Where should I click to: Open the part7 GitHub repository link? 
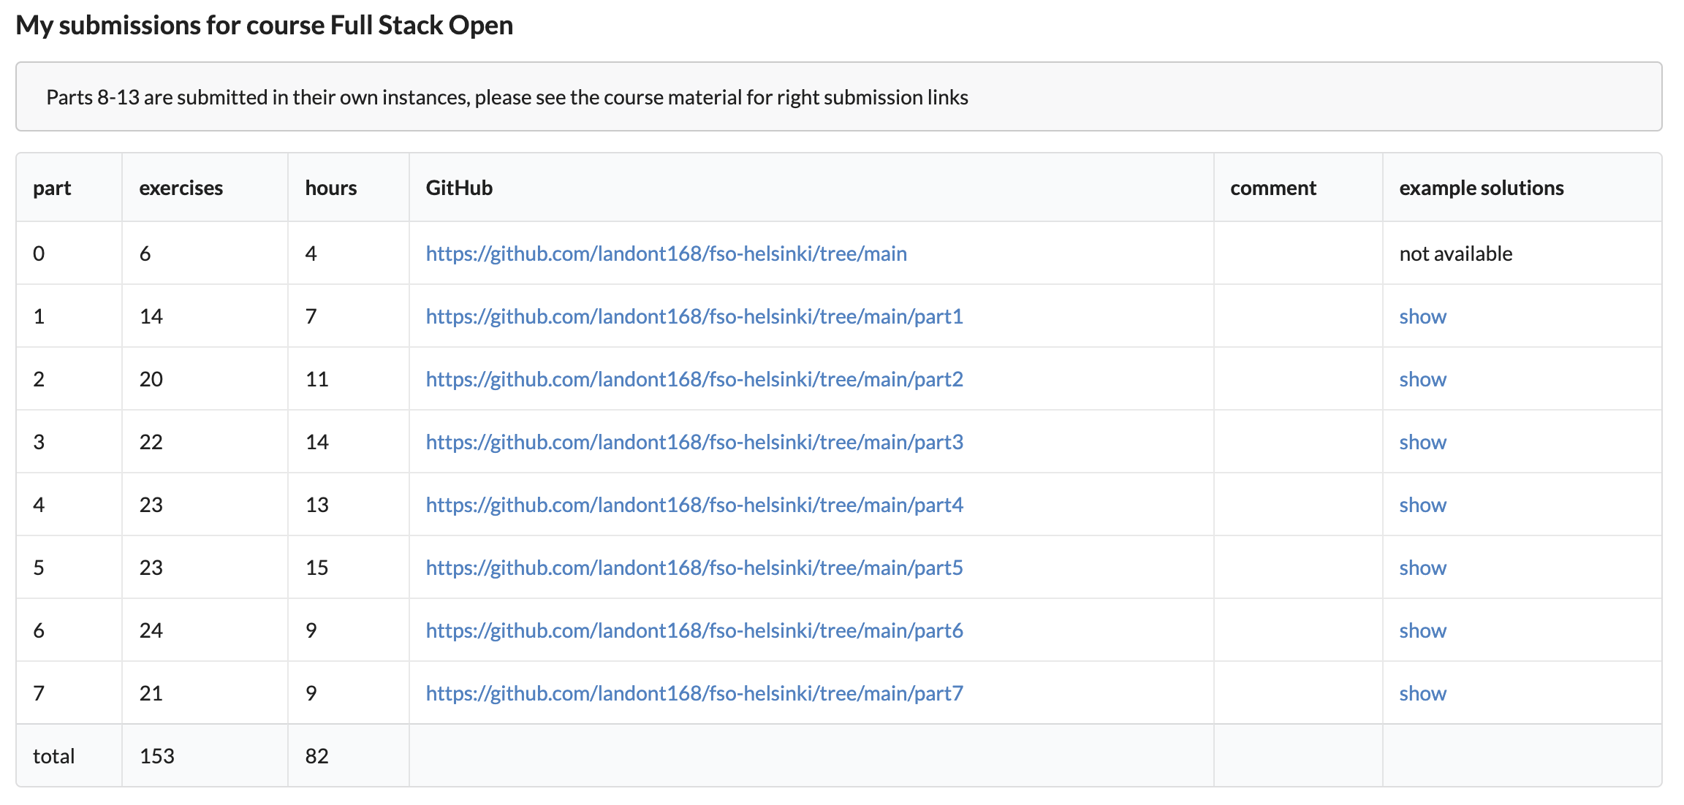click(x=694, y=693)
